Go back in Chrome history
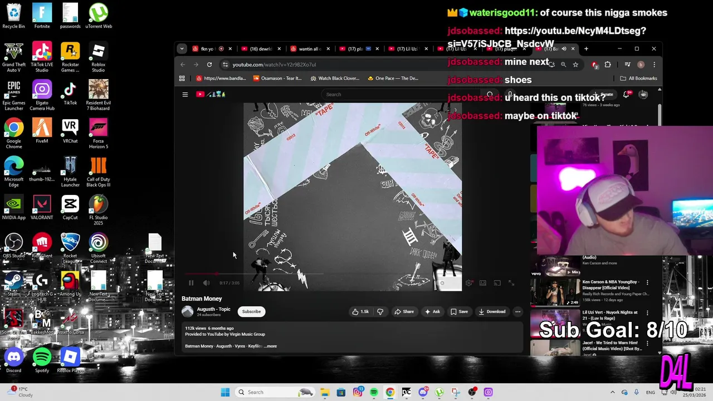The width and height of the screenshot is (713, 401). (x=183, y=65)
